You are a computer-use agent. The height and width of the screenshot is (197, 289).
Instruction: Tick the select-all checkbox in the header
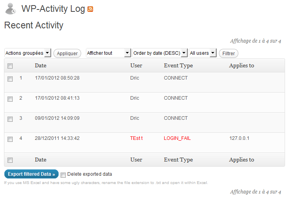[x=10, y=66]
